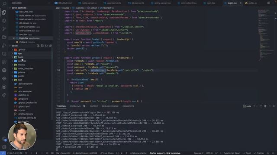Image resolution: width=277 pixels, height=155 pixels.
Task: Open the Manage gear icon
Action: tap(4, 147)
